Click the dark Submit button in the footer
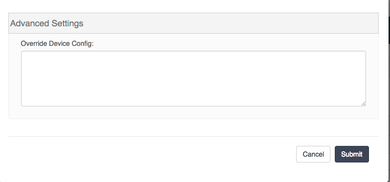This screenshot has width=390, height=182. pyautogui.click(x=352, y=154)
